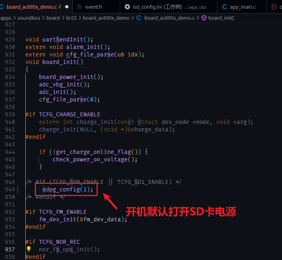Screen dimensions: 282x260
Task: Click the C file icon in breadcrumb
Action: pyautogui.click(x=139, y=18)
